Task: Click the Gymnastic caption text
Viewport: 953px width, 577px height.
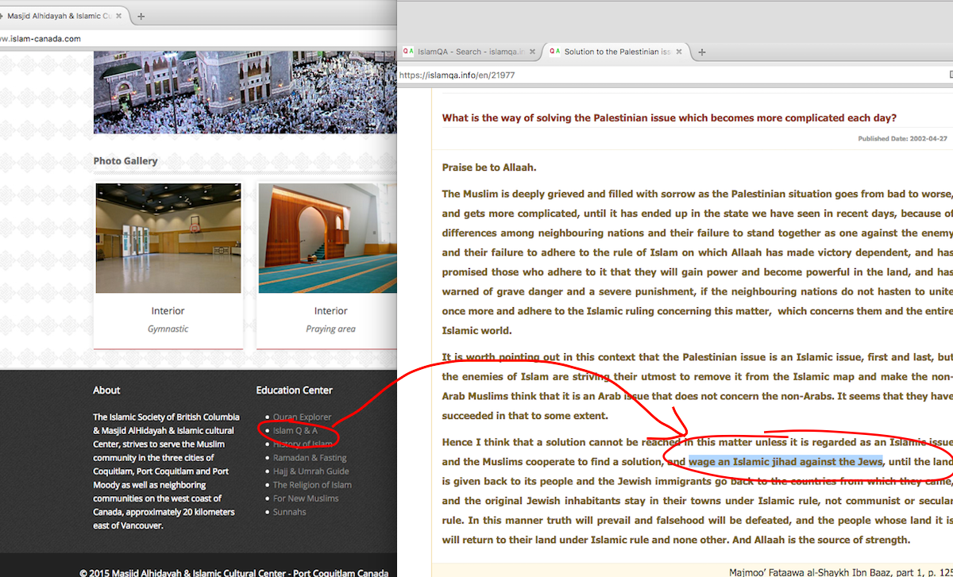Action: (168, 329)
